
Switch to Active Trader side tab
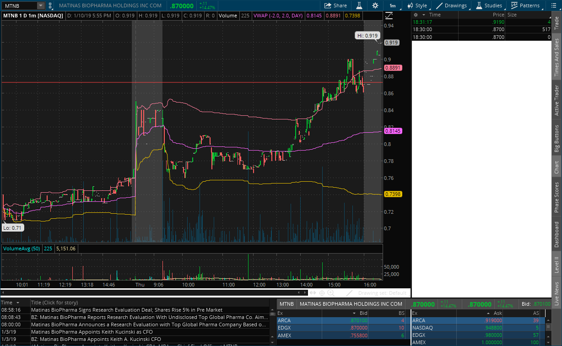[557, 100]
